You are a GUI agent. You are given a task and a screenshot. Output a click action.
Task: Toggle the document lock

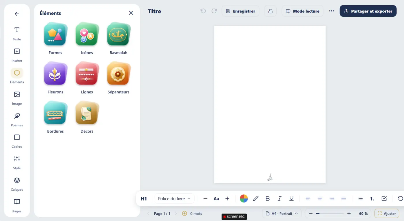[270, 11]
